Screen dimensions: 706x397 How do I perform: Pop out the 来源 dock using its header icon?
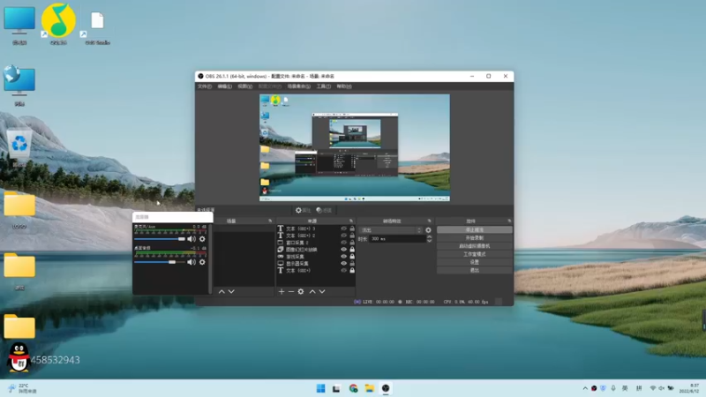pyautogui.click(x=350, y=221)
